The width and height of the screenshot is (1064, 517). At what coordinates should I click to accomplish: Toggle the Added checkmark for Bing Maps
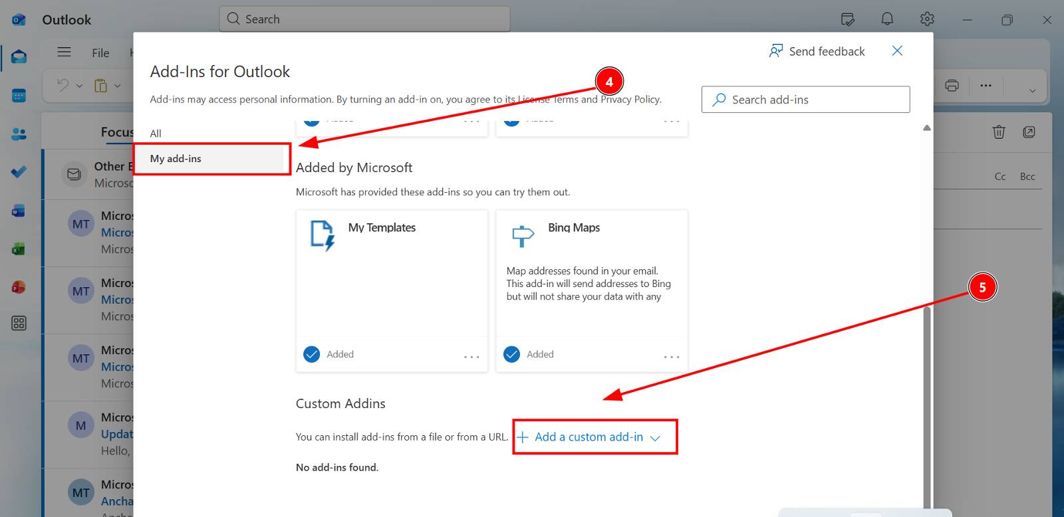pos(511,354)
